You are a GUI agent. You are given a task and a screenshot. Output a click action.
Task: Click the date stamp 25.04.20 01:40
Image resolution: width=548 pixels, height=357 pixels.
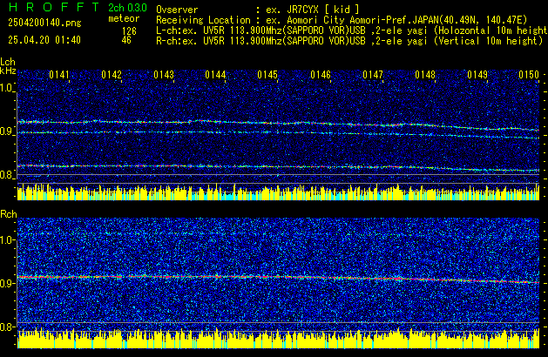click(44, 40)
